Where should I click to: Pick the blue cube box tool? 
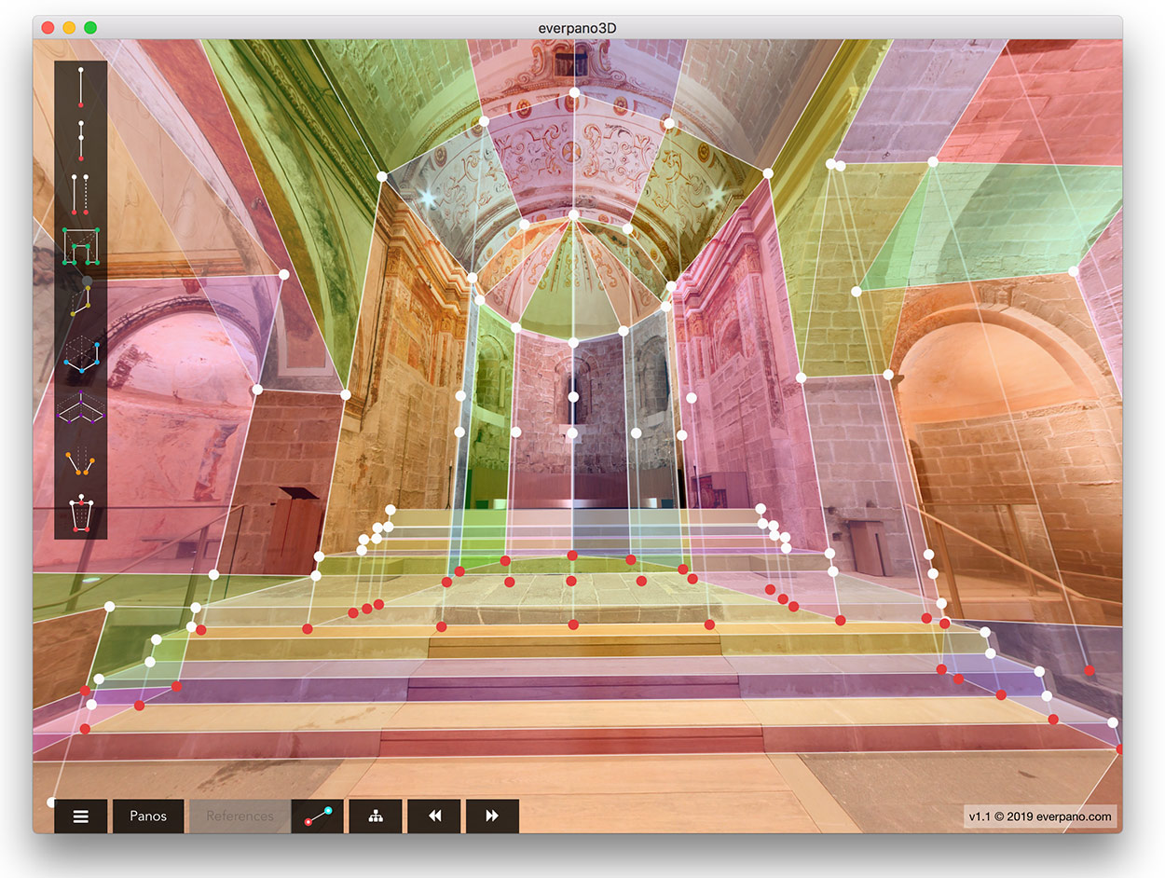coord(81,354)
